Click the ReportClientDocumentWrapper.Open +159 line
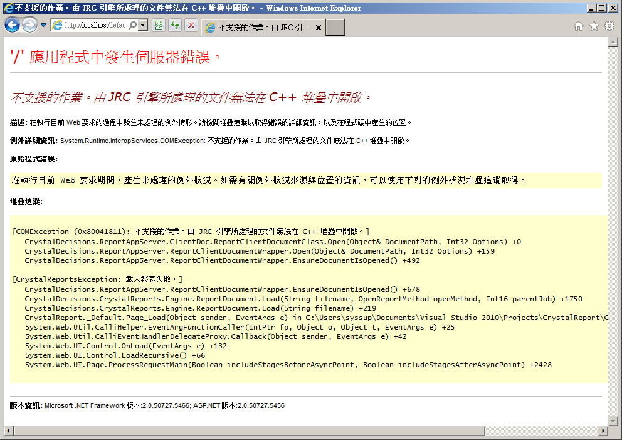The image size is (622, 440). point(260,251)
